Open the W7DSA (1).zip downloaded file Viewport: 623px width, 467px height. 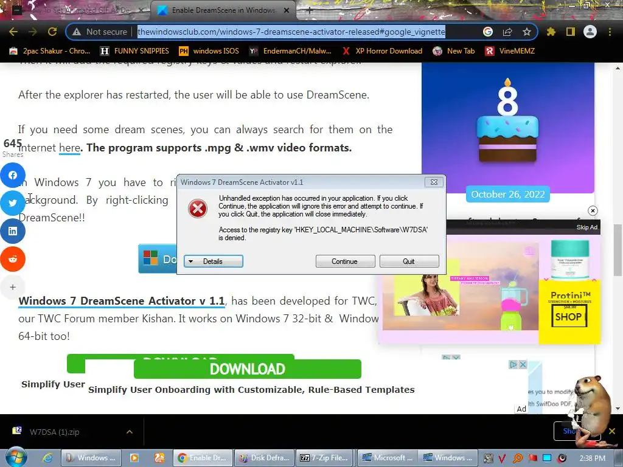[x=54, y=432]
